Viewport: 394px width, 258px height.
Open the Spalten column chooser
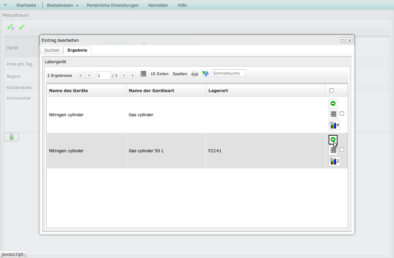(x=180, y=74)
